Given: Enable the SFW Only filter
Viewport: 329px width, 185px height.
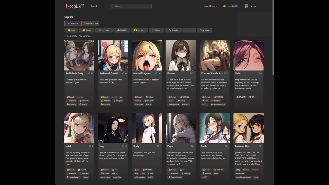Looking at the screenshot, I should 73,23.
